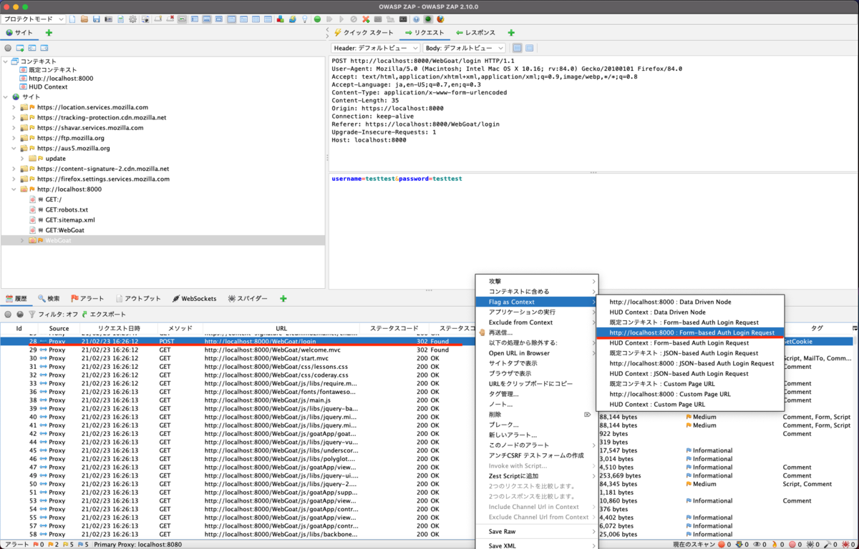The image size is (859, 549).
Task: Switch to the アラート tab
Action: click(87, 298)
